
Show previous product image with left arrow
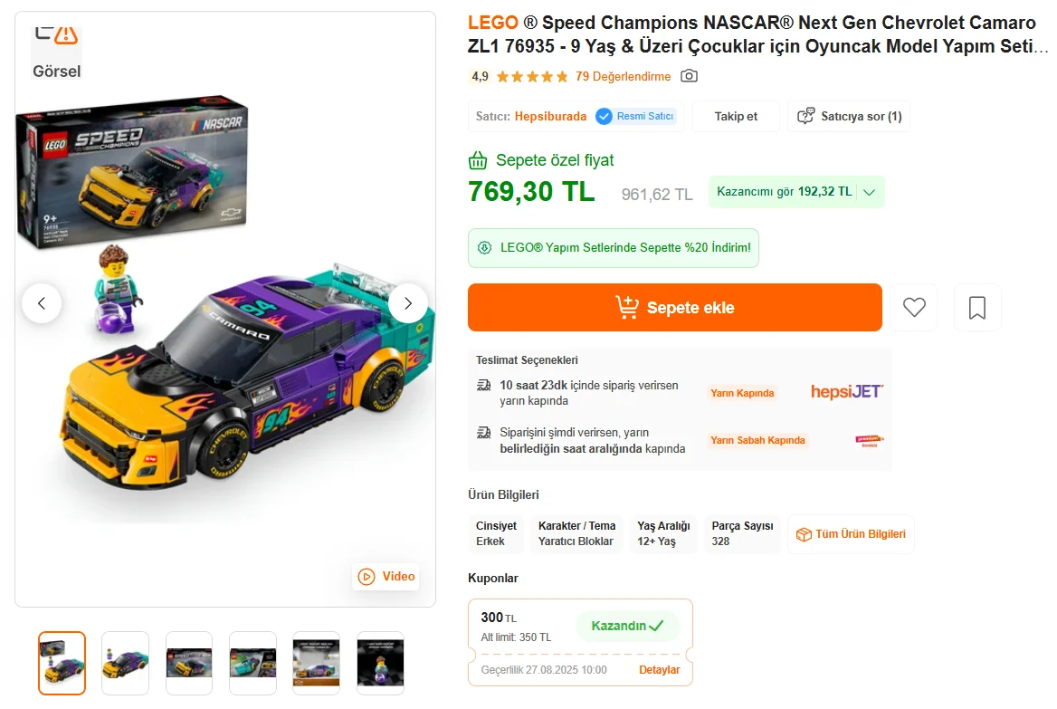42,303
